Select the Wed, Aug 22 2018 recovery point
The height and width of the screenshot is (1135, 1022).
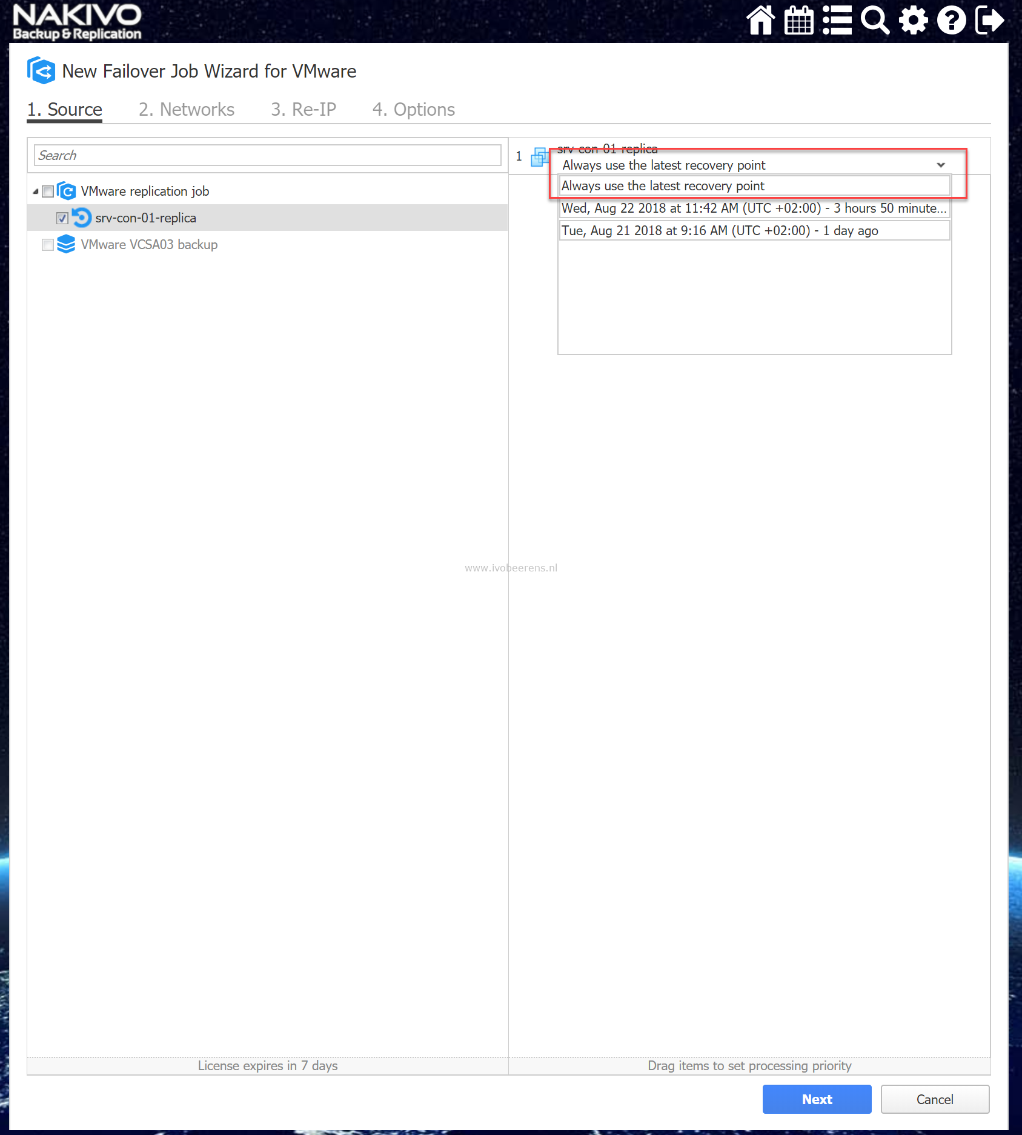pos(754,208)
